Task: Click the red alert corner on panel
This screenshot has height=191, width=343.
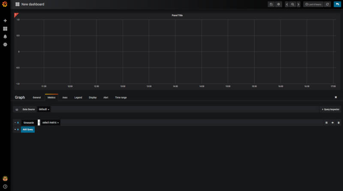Action: 16,15
